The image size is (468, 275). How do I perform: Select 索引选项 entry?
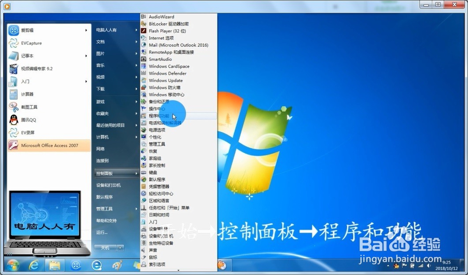[x=178, y=264]
